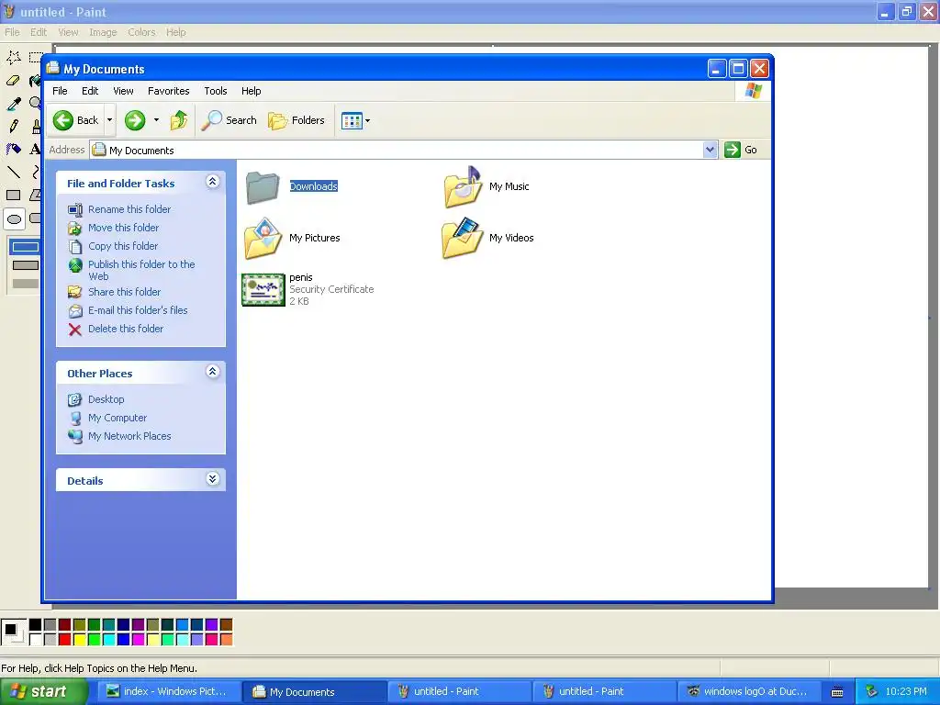The image size is (940, 705).
Task: Pick the bright green color swatch
Action: [95, 640]
